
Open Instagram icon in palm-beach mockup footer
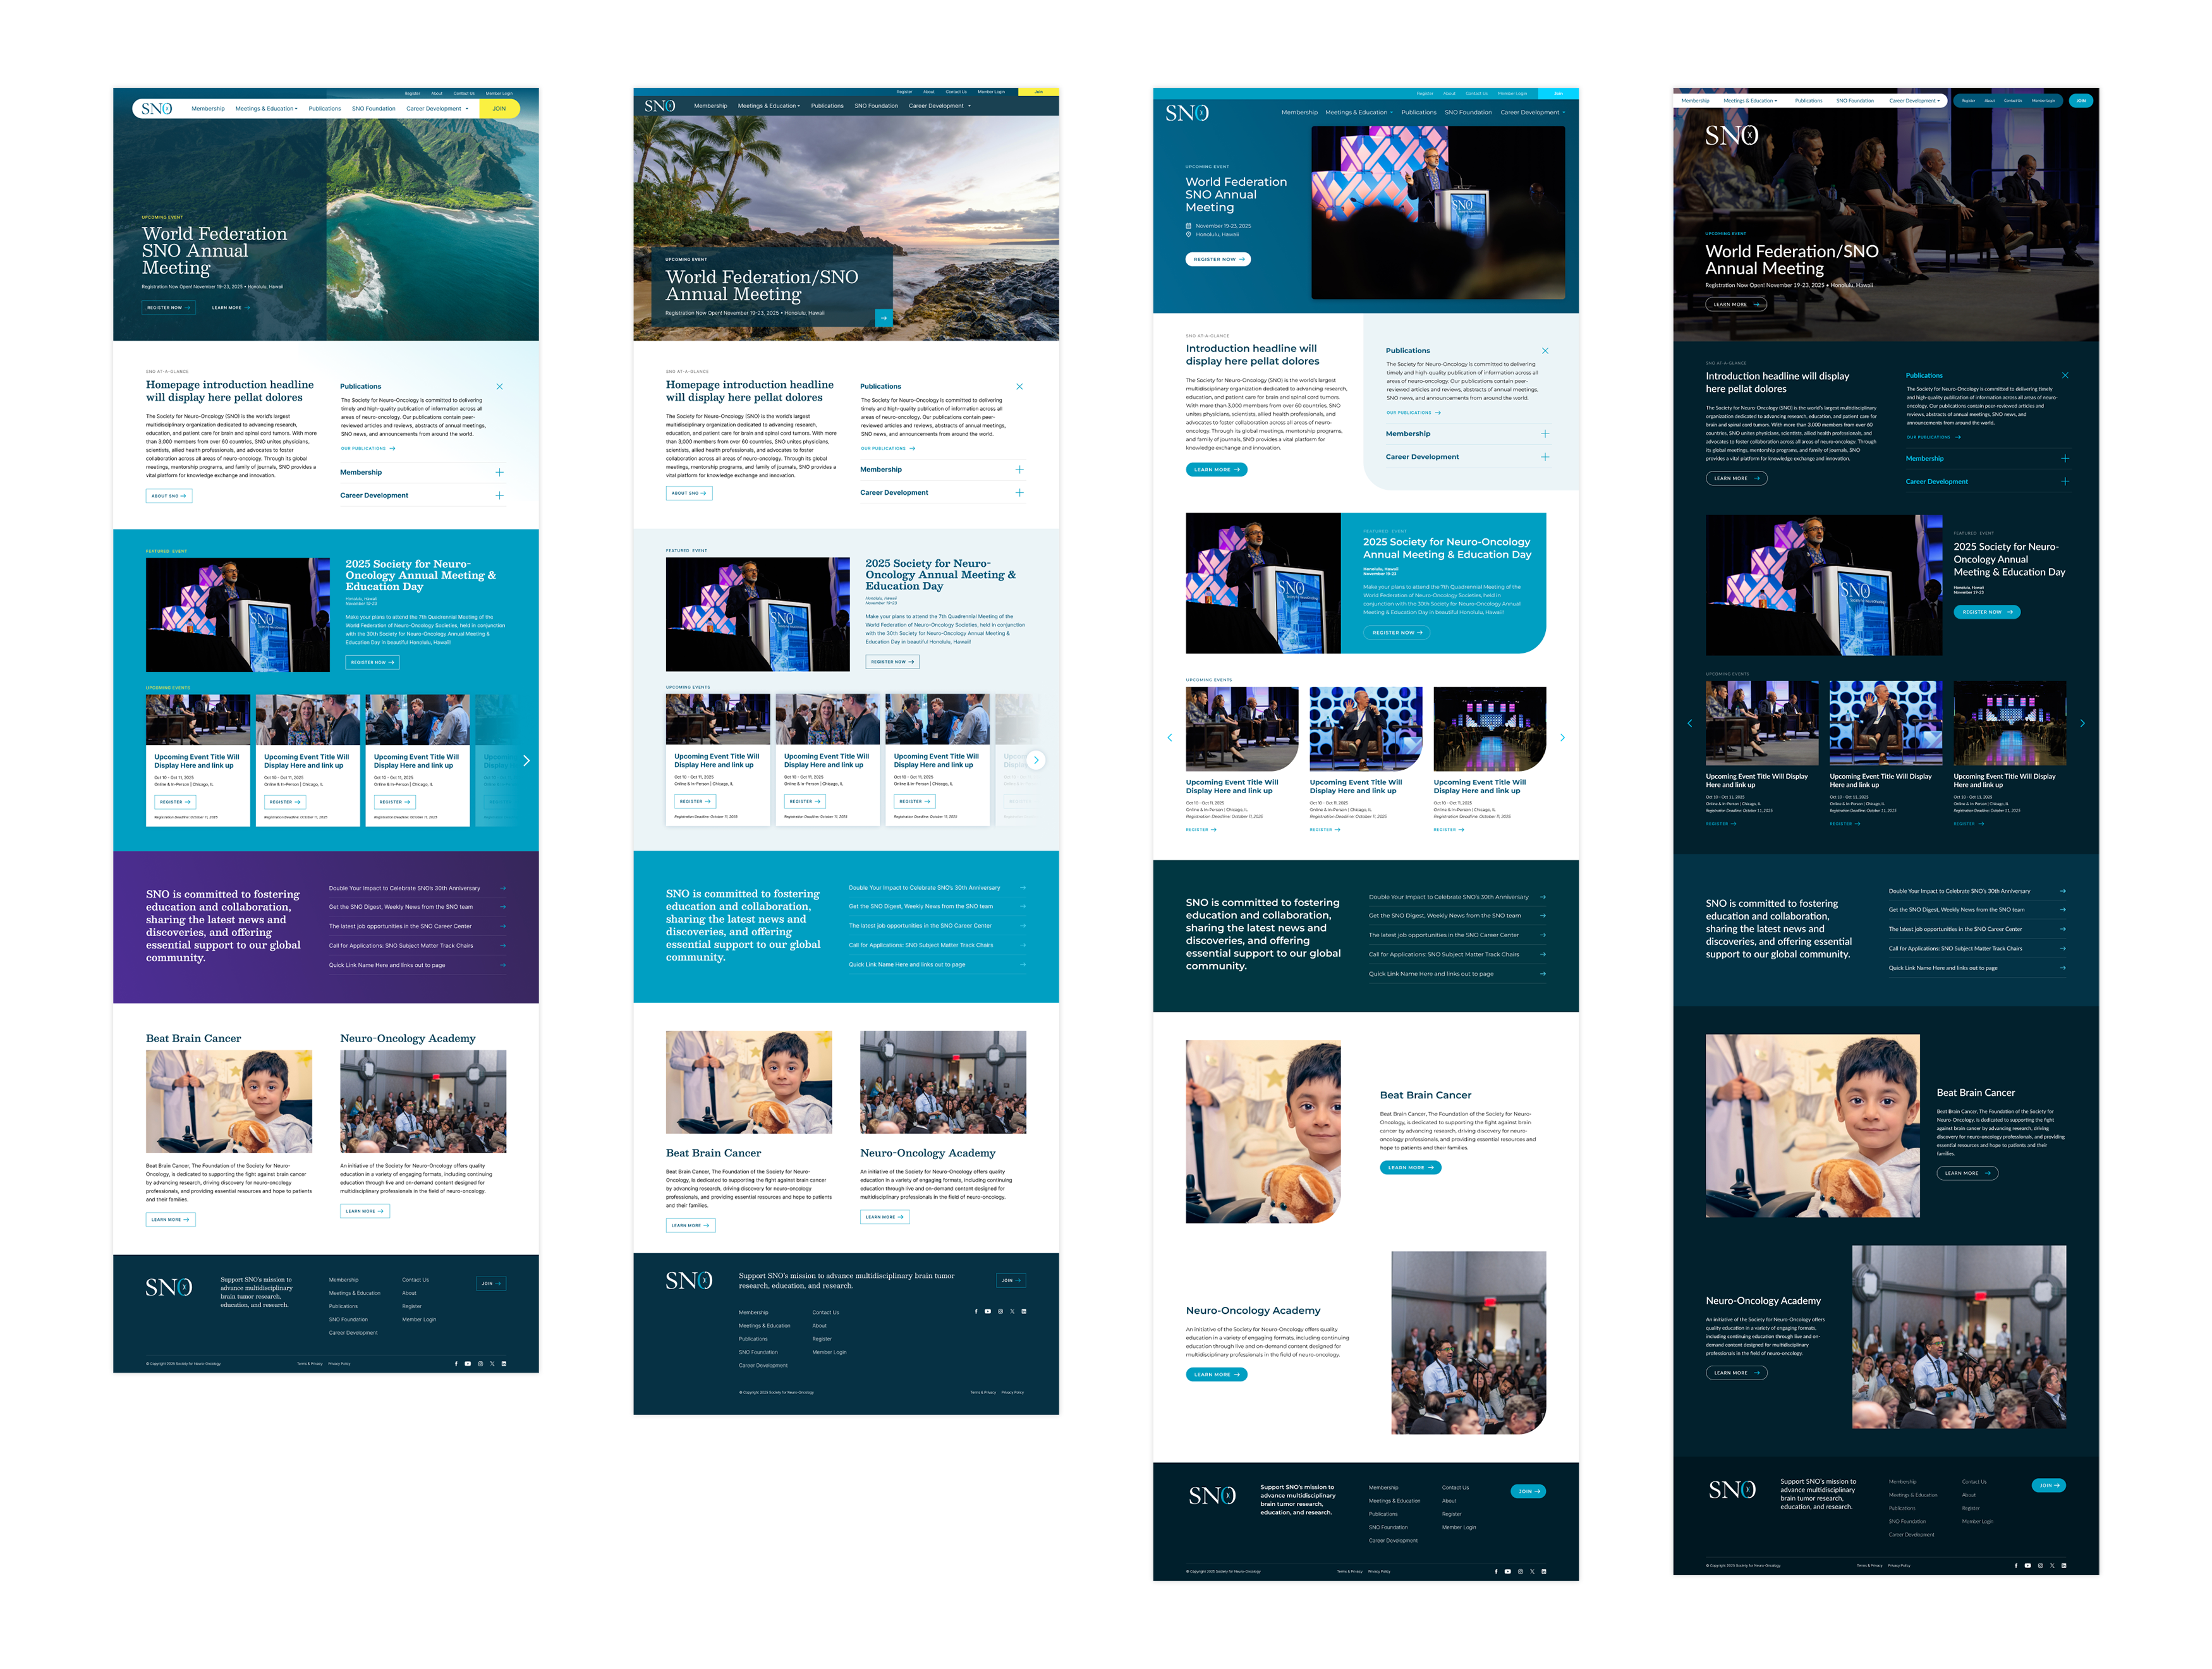pos(1000,1311)
